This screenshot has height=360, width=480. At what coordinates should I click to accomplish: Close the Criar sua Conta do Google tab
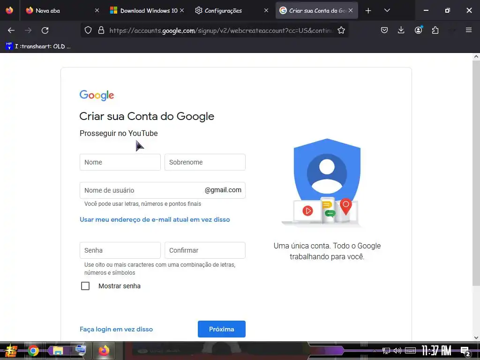click(x=351, y=10)
